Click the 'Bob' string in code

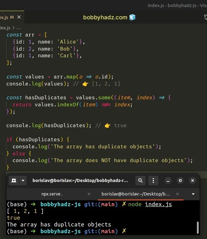(65, 49)
